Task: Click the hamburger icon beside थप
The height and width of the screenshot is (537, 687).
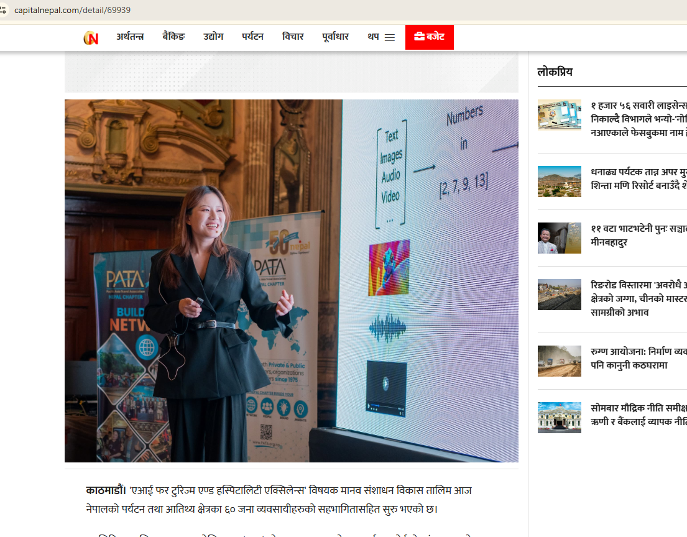Action: click(390, 37)
